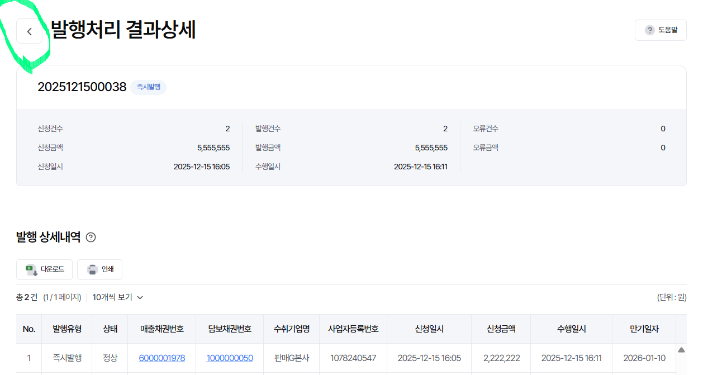708x375 pixels.
Task: Click the No. column header
Action: pyautogui.click(x=29, y=329)
